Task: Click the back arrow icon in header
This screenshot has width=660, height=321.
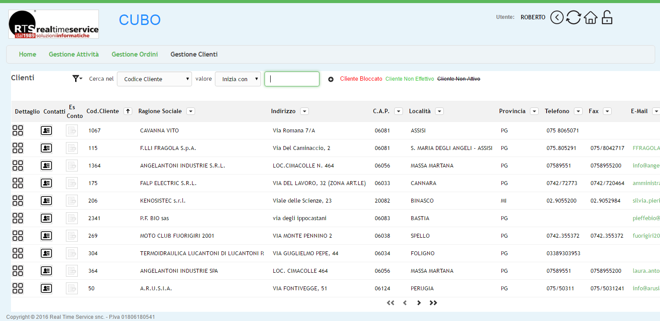Action: [x=557, y=18]
